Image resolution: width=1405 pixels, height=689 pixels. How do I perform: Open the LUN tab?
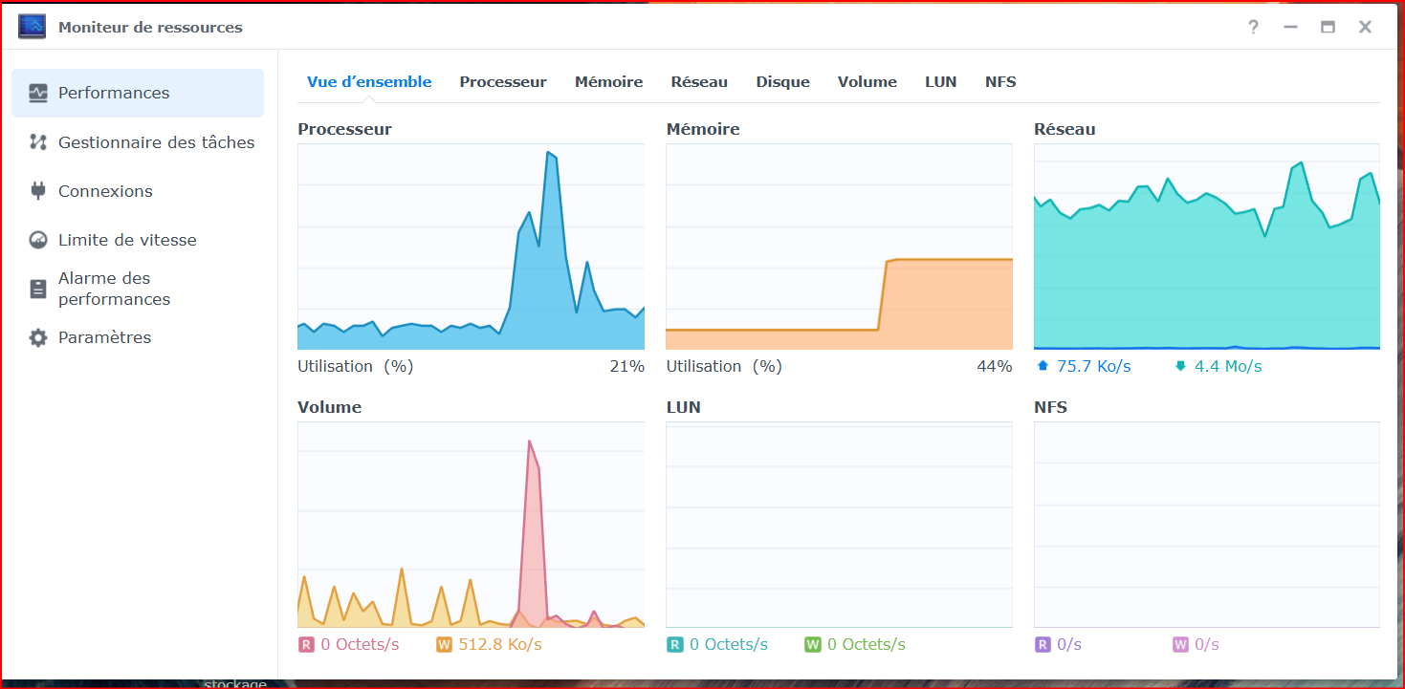point(941,82)
